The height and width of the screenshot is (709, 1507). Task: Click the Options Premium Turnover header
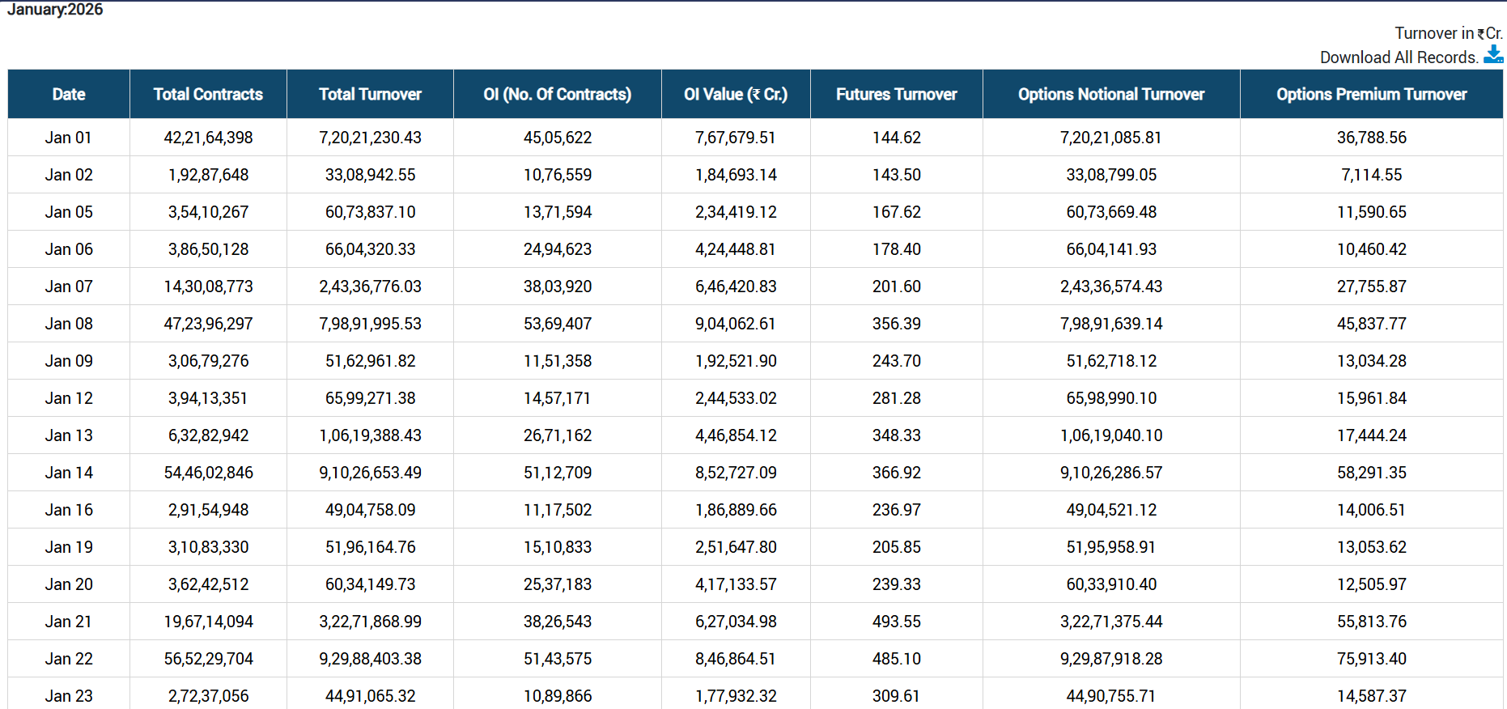click(1371, 95)
